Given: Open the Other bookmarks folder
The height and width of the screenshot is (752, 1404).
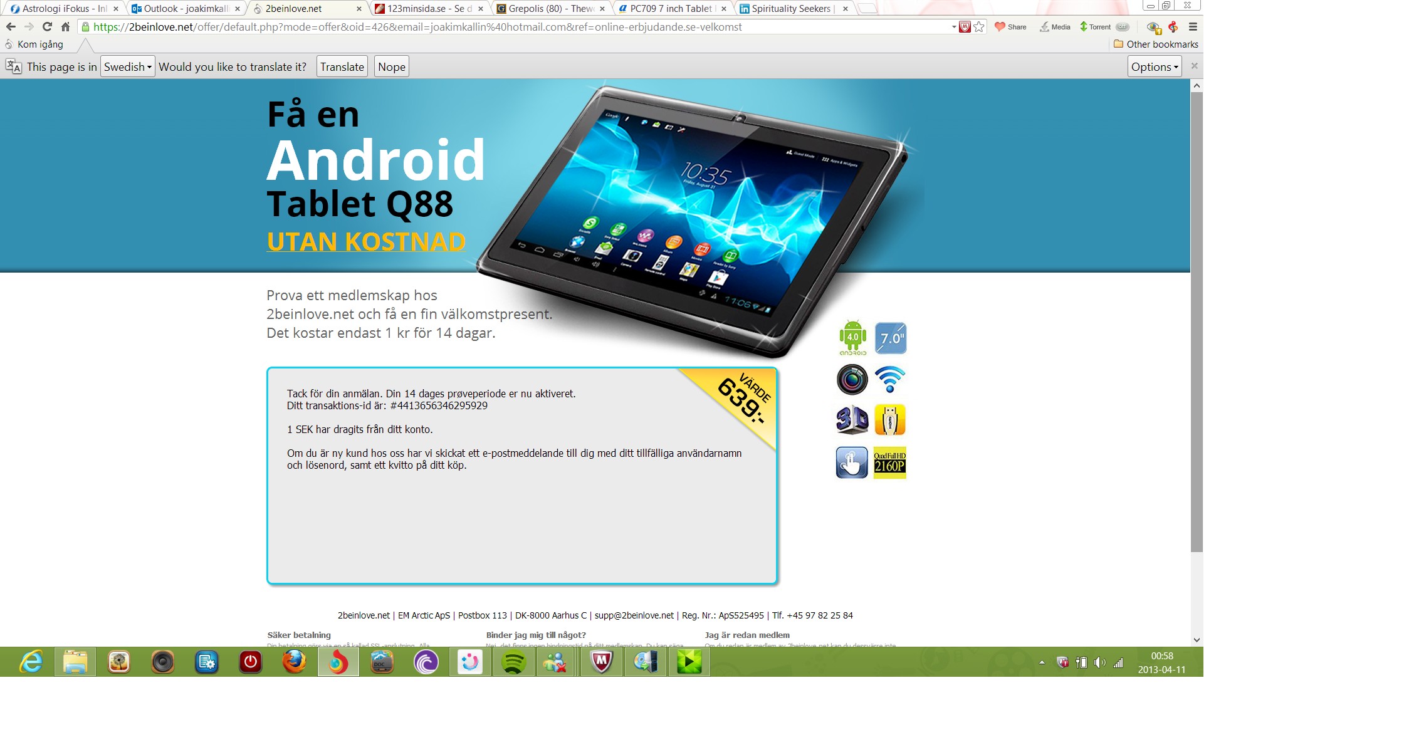Looking at the screenshot, I should pos(1156,44).
